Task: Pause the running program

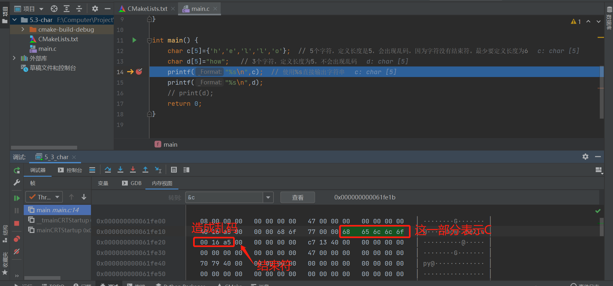Action: tap(17, 211)
